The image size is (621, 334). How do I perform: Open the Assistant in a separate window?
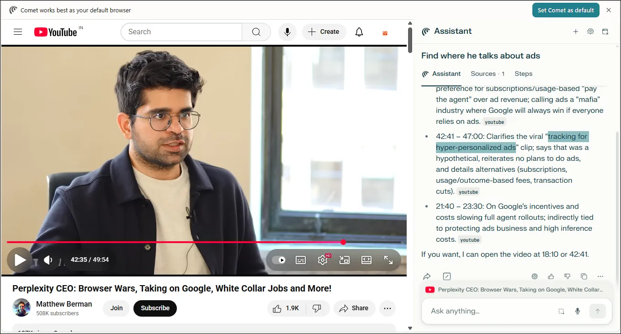pos(605,32)
